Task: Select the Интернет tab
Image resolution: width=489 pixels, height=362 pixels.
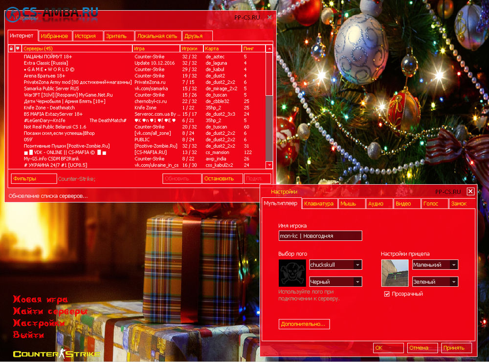Action: tap(23, 36)
